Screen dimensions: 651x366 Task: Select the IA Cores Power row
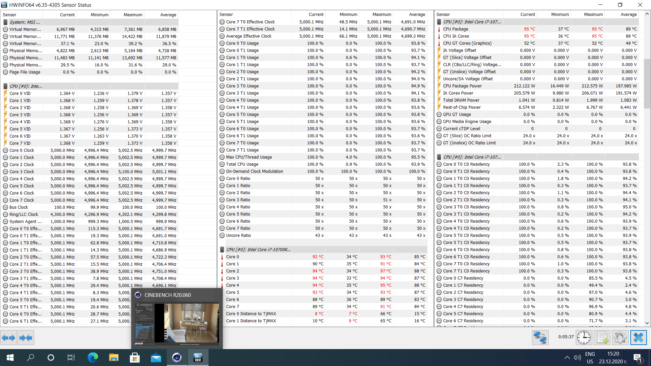point(537,93)
